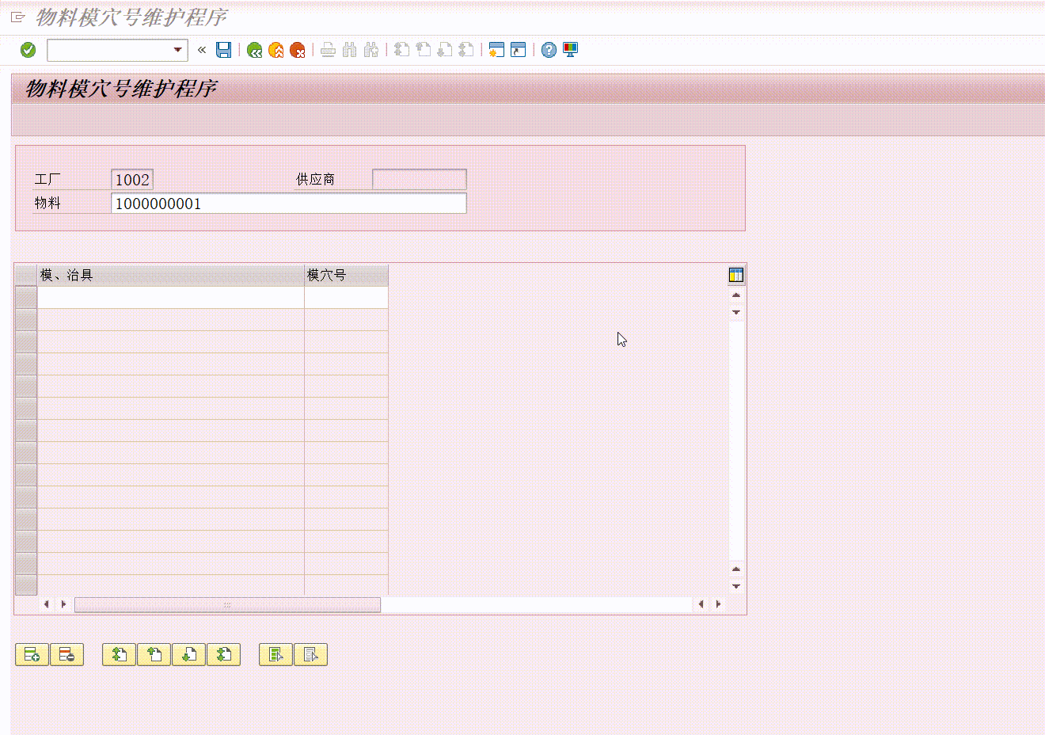Screen dimensions: 1045x735
Task: Click the Find Next binoculars icon
Action: click(370, 50)
